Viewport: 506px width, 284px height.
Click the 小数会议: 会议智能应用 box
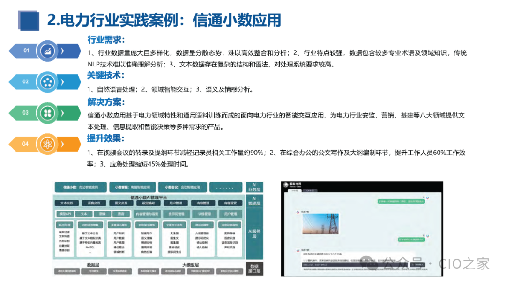(x=182, y=187)
